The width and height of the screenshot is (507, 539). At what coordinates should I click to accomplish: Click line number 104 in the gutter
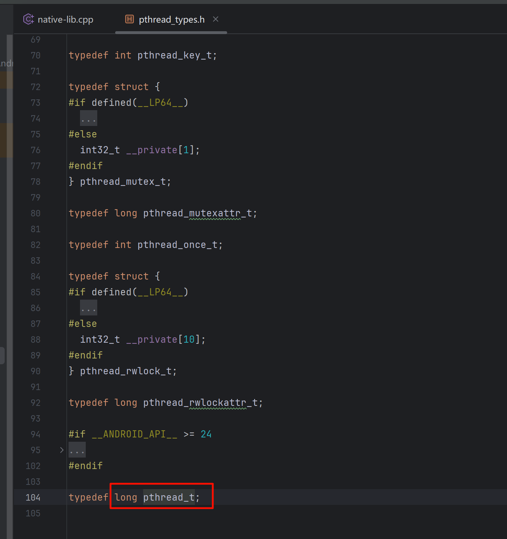pos(33,497)
